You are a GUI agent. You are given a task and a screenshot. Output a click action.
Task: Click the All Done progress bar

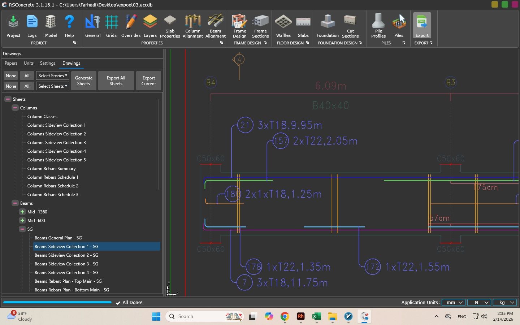(57, 302)
